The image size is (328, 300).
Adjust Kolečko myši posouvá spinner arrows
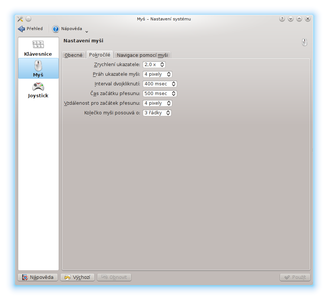[x=168, y=112]
